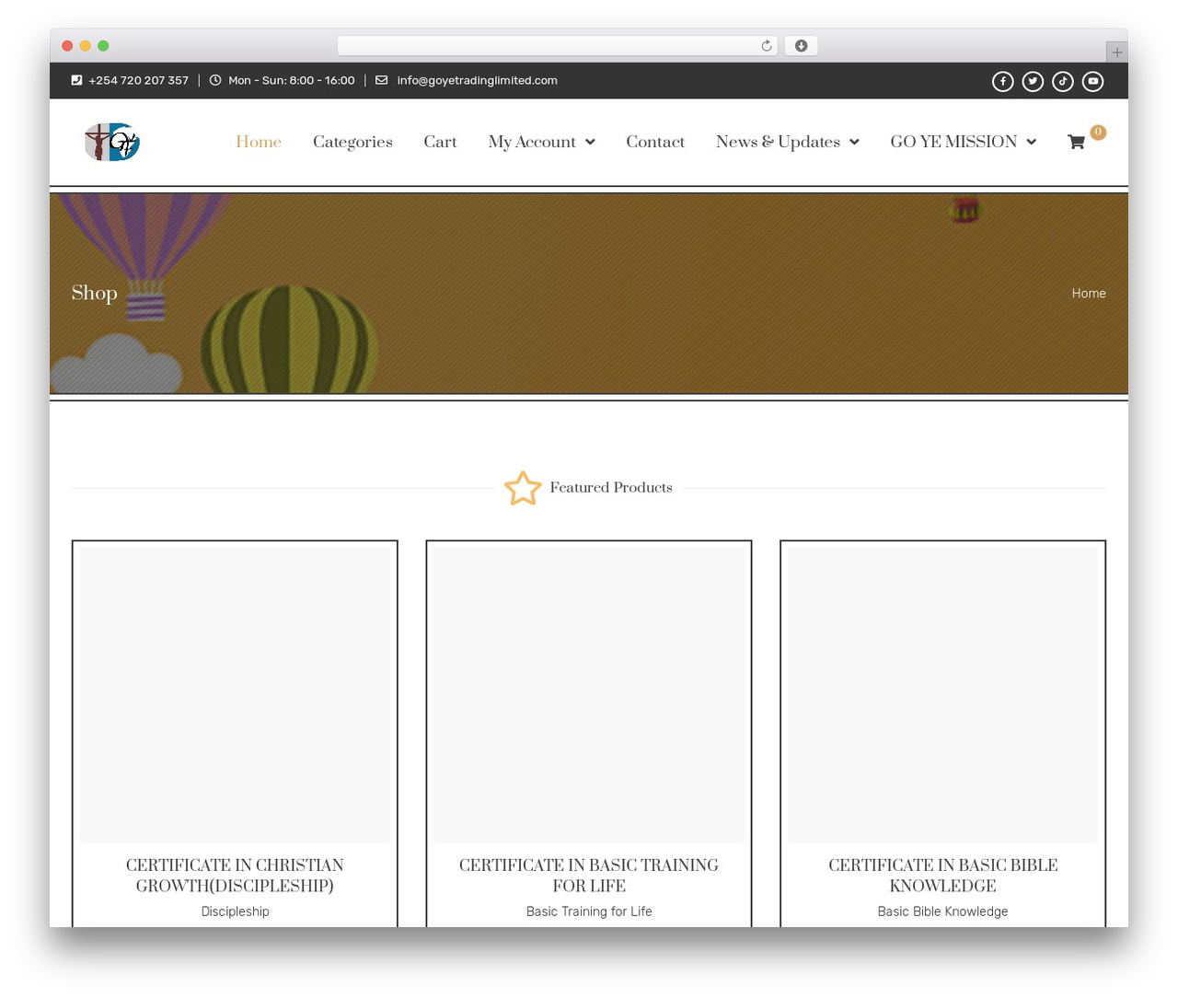This screenshot has height=998, width=1178.
Task: Open the Christian Growth product image
Action: (235, 695)
